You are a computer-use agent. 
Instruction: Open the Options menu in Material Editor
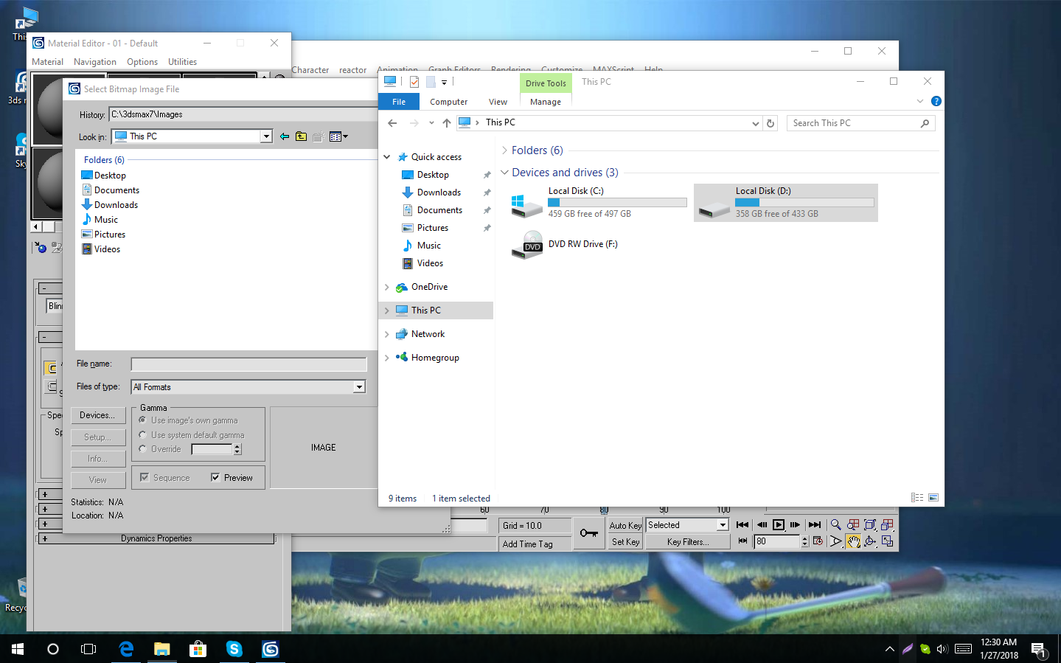point(142,61)
